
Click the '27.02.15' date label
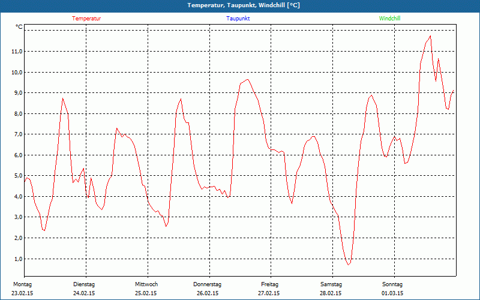click(269, 293)
